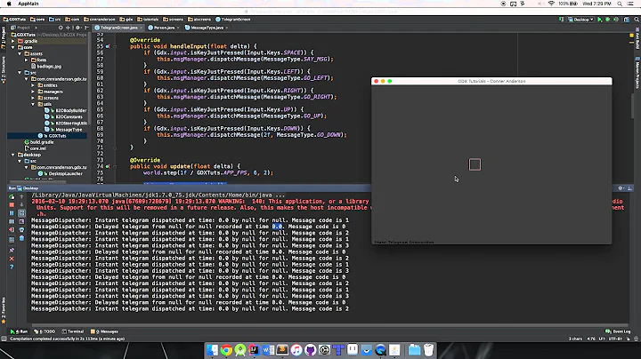
Task: Toggle the Structure side tool window
Action: 4,70
